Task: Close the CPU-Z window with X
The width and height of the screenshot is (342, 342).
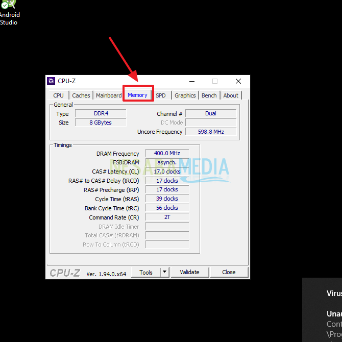Action: (238, 81)
